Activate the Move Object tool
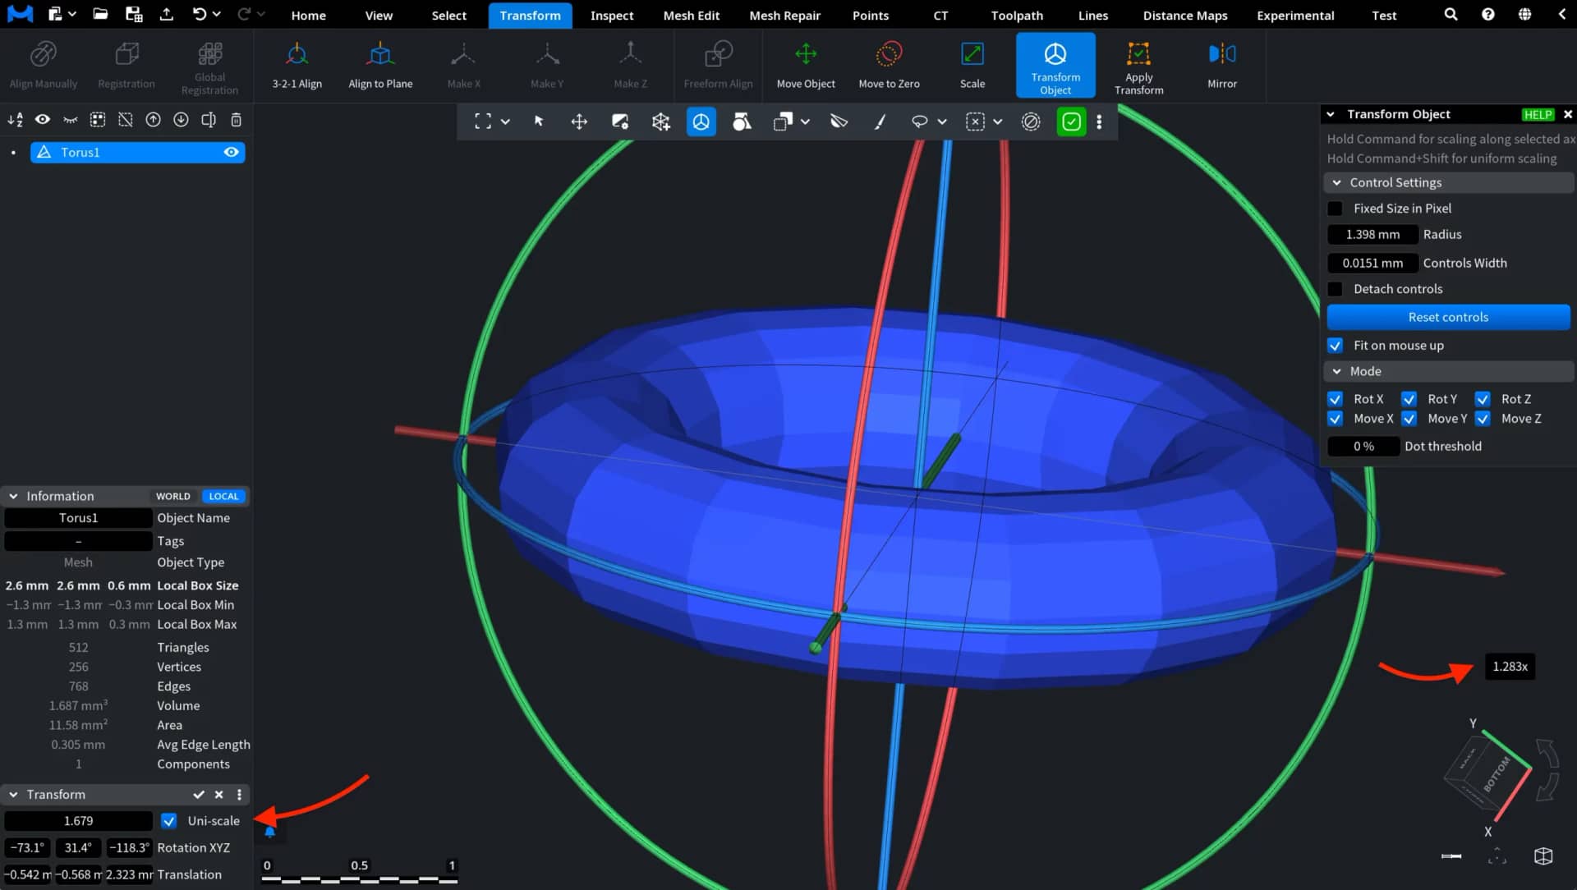 coord(806,66)
